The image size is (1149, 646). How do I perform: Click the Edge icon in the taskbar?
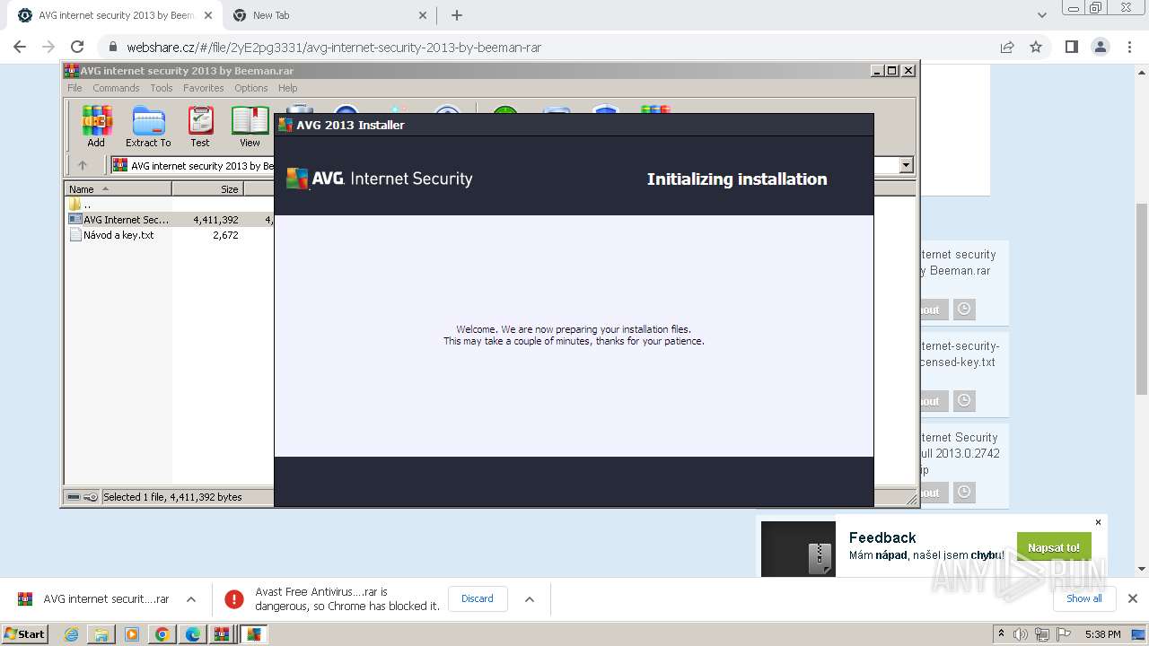pos(193,634)
